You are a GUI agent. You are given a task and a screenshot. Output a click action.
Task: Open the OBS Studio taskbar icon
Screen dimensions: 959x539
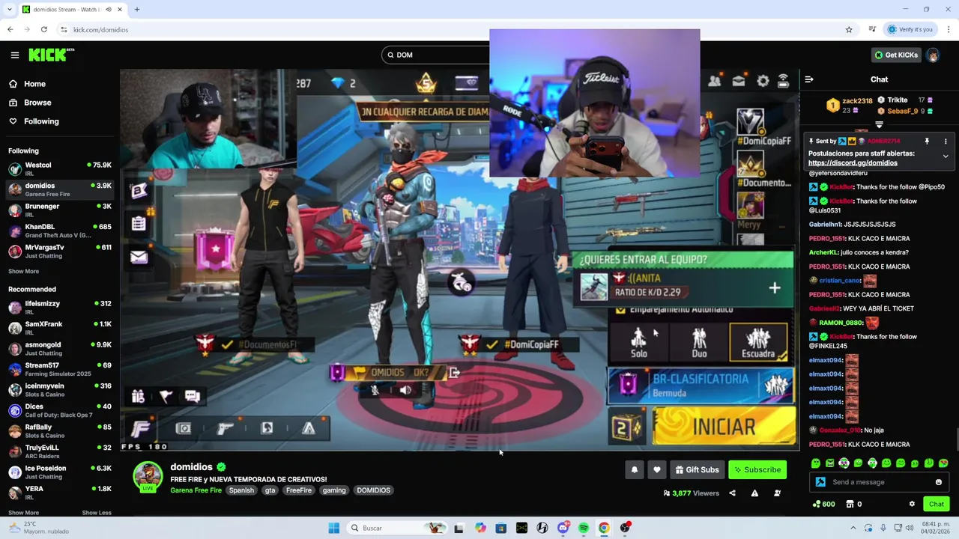[x=625, y=528]
